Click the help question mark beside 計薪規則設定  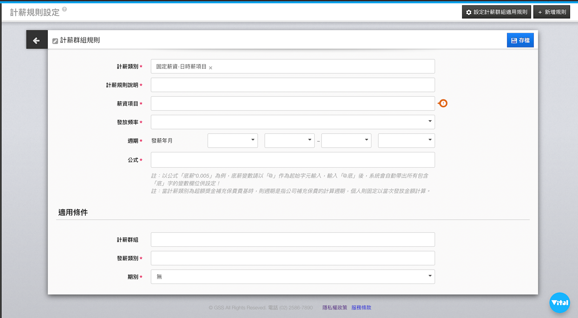click(64, 9)
